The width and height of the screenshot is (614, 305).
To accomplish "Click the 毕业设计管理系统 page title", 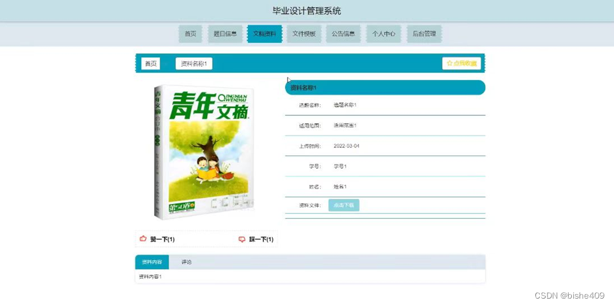I will pyautogui.click(x=307, y=11).
